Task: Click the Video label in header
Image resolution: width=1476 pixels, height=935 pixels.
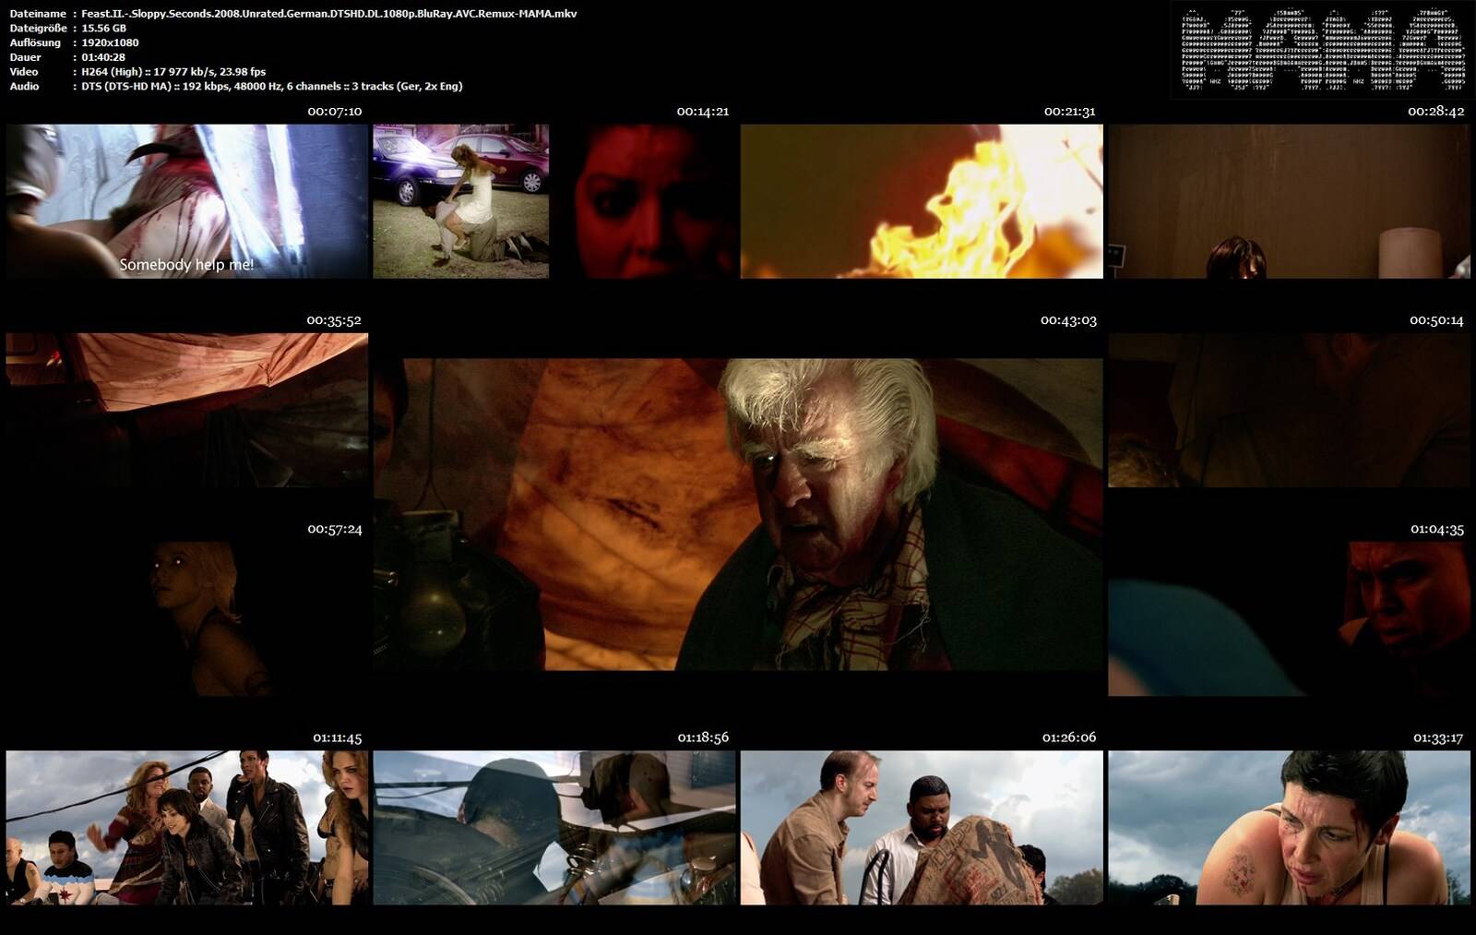Action: tap(24, 72)
